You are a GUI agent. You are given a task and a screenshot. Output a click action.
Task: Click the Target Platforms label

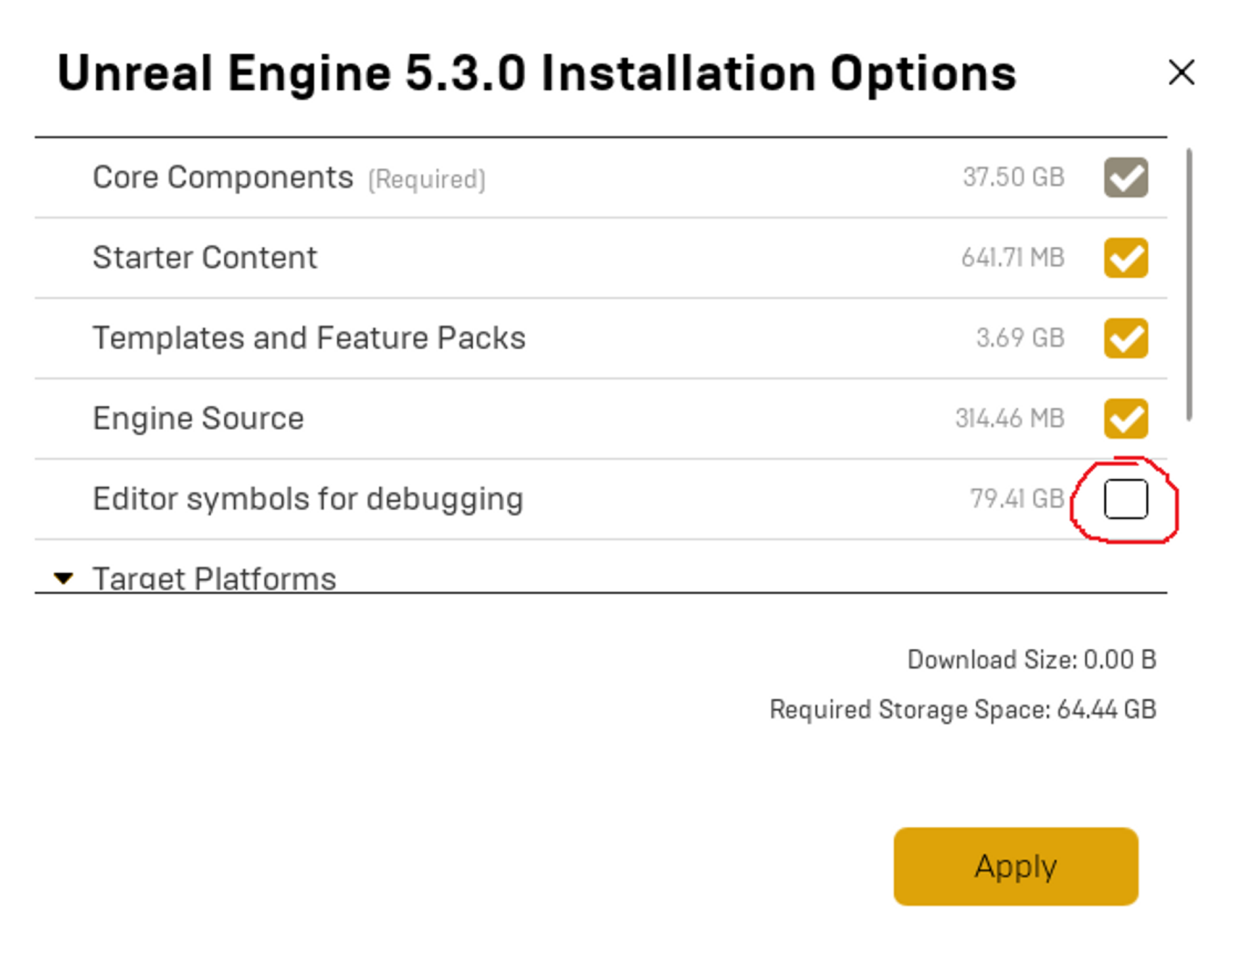pyautogui.click(x=214, y=579)
